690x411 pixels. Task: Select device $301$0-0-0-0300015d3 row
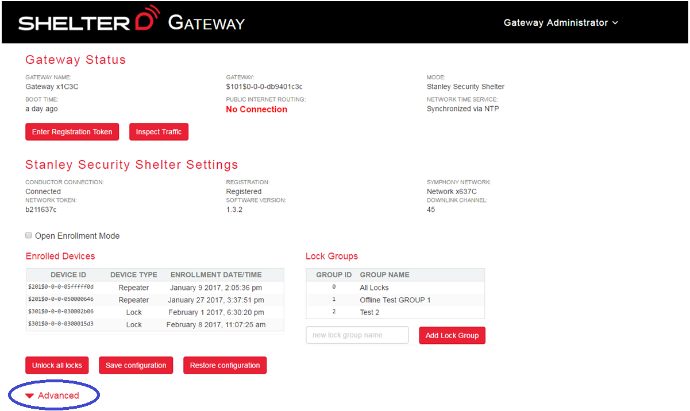tap(155, 324)
